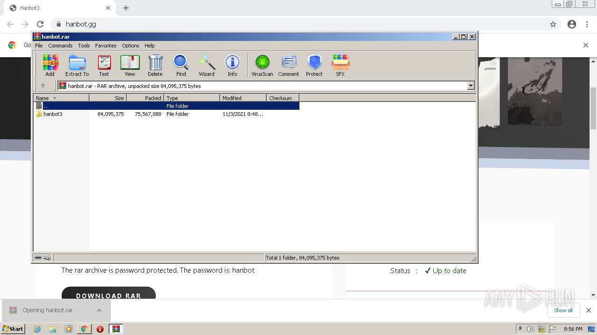Run Test on the archive
This screenshot has height=335, width=597.
click(104, 65)
